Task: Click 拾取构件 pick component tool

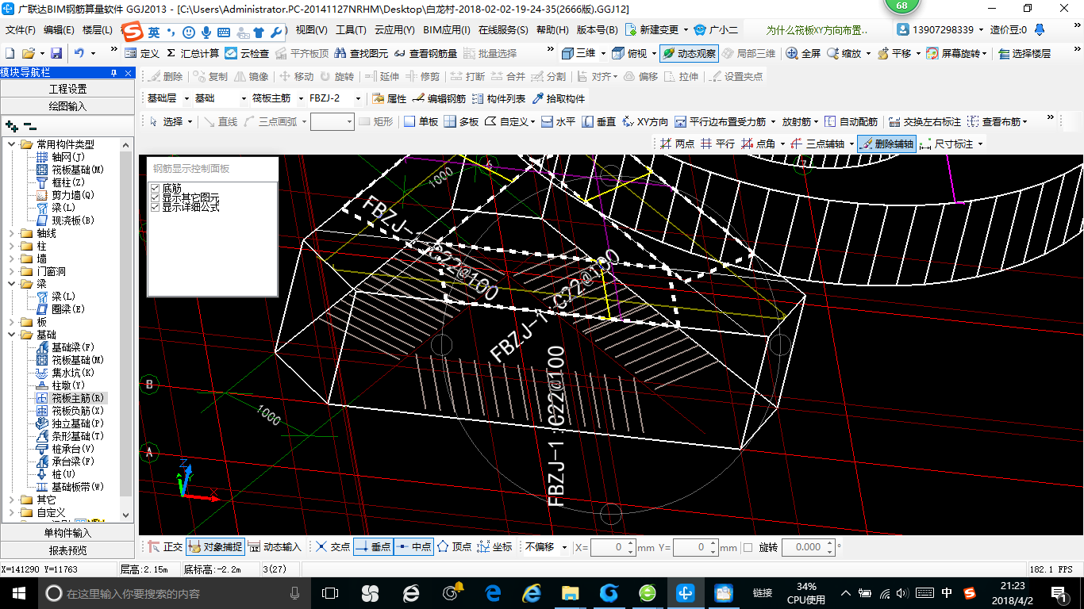Action: point(559,98)
